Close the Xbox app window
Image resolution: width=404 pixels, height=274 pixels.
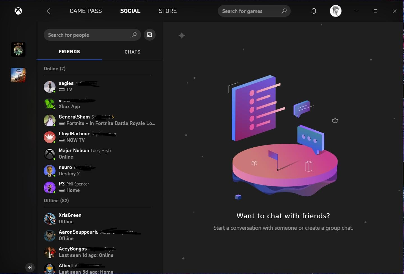coord(394,11)
